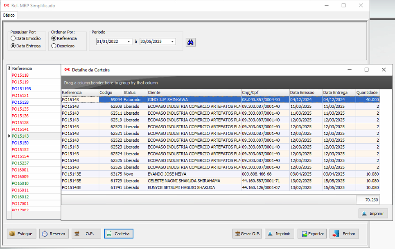Open the Estoque stock button
395x249 pixels.
click(x=22, y=234)
